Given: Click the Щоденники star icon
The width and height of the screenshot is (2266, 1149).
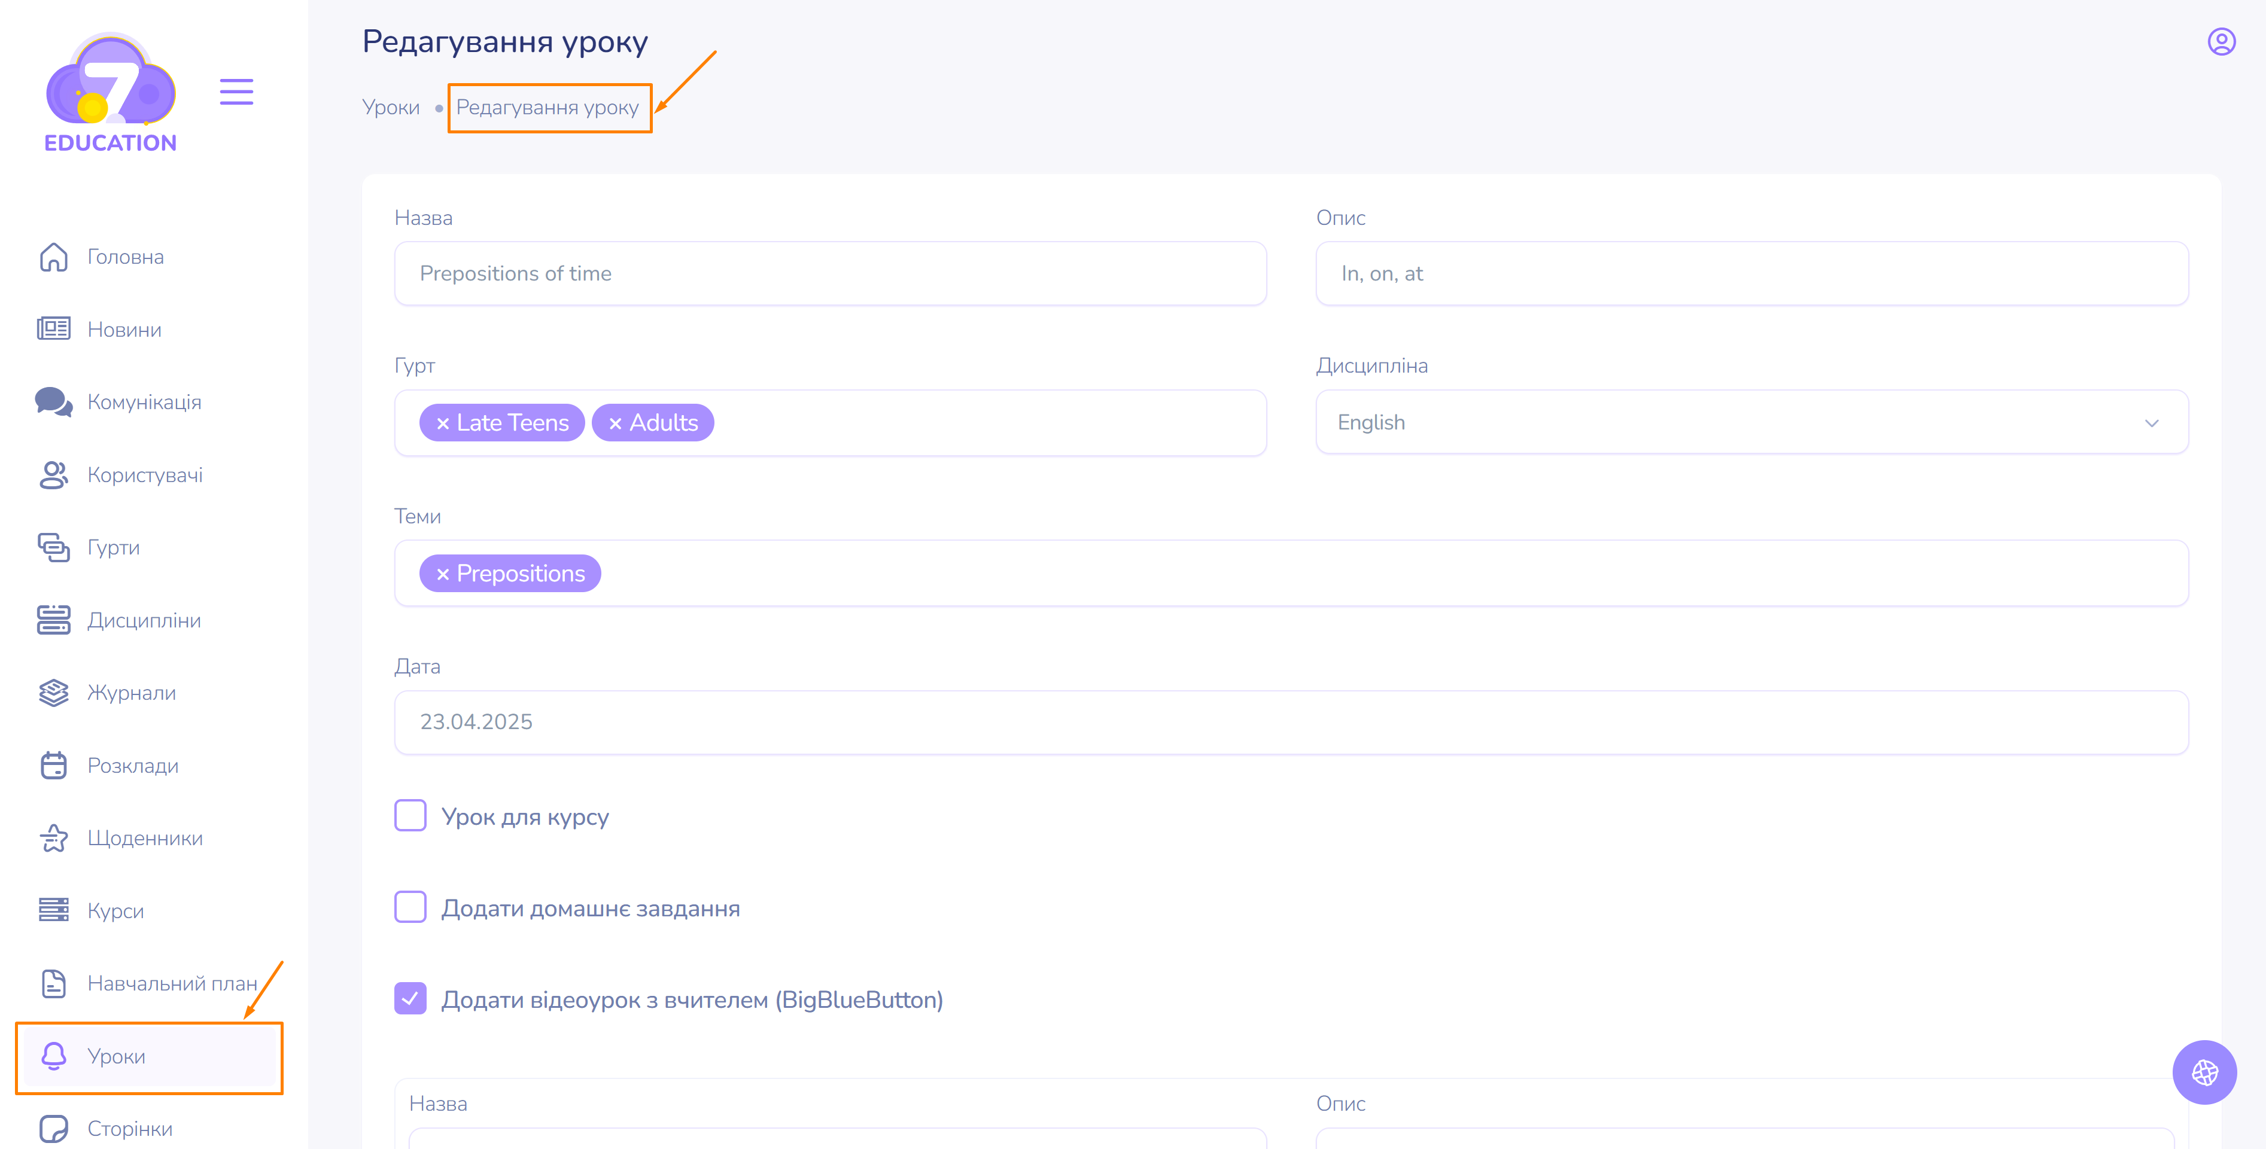Looking at the screenshot, I should tap(54, 838).
